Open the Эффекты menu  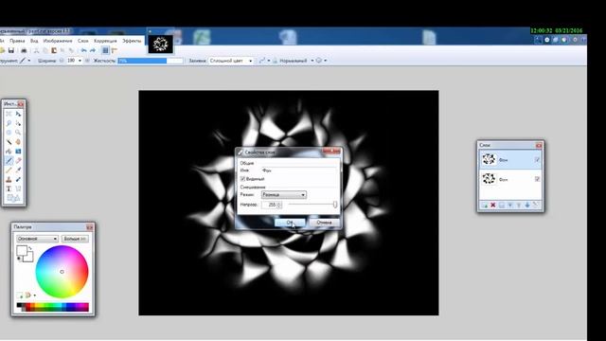pos(132,41)
